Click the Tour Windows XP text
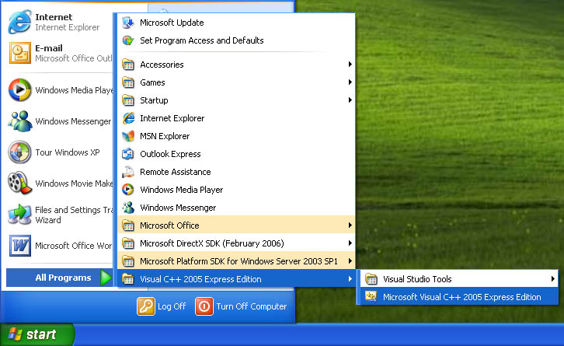Image resolution: width=564 pixels, height=346 pixels. [68, 152]
